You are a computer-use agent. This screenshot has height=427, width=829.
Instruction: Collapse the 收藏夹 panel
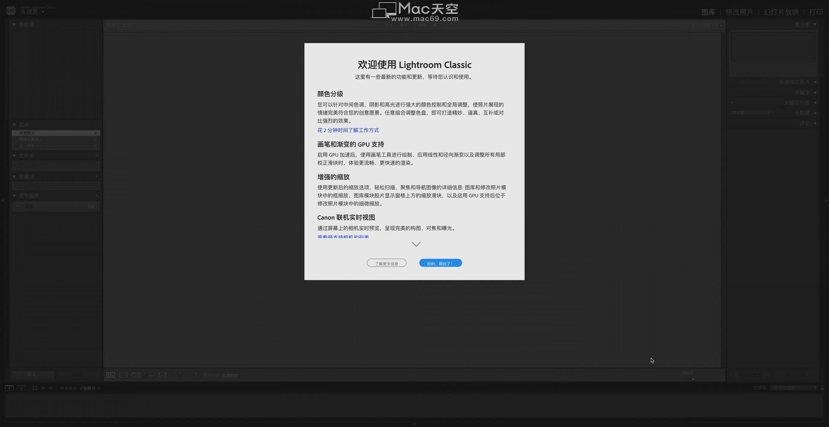point(14,176)
